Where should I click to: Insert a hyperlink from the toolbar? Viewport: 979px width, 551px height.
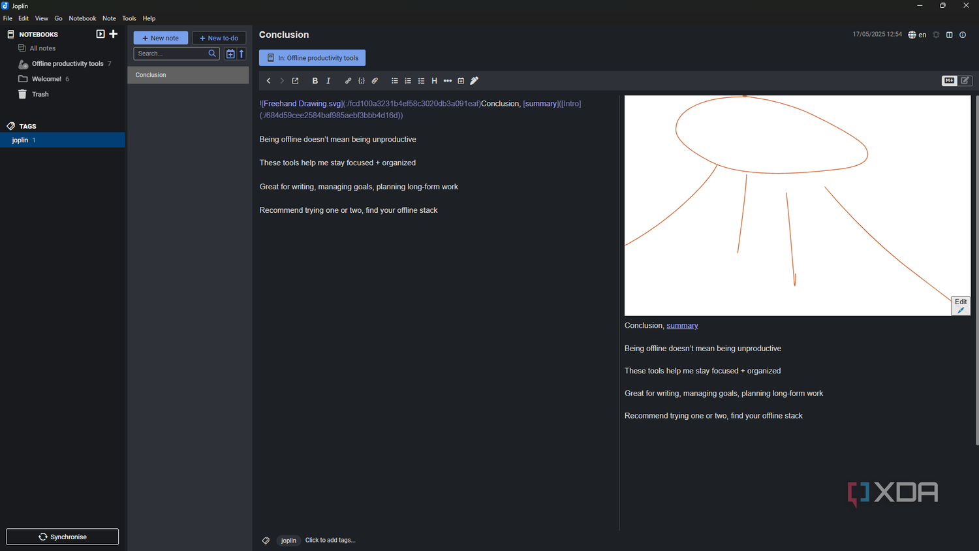pyautogui.click(x=348, y=81)
